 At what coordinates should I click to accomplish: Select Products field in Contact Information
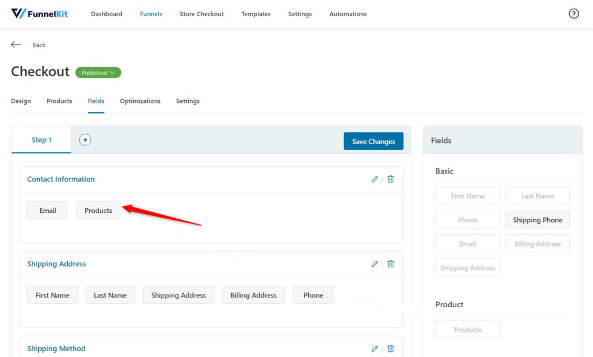pos(98,211)
